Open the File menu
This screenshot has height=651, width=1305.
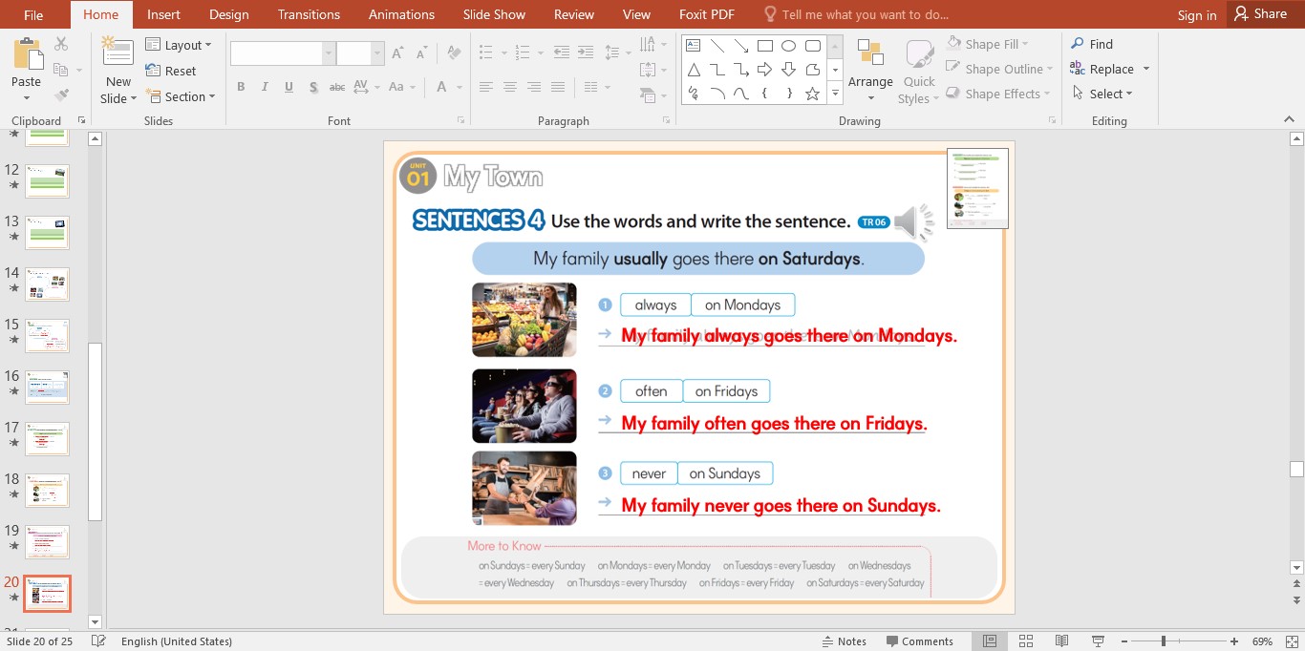[x=33, y=14]
